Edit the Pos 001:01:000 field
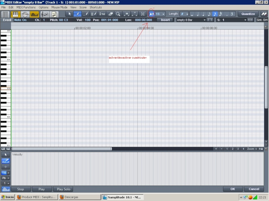 tap(110, 20)
